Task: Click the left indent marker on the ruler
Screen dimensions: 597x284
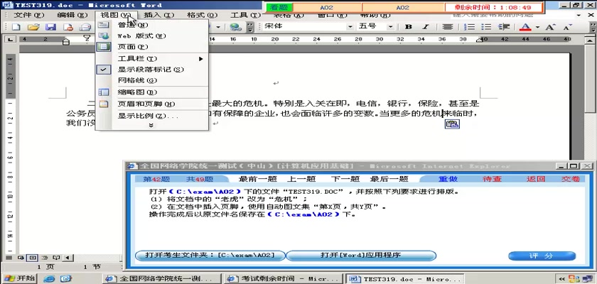Action: point(66,40)
